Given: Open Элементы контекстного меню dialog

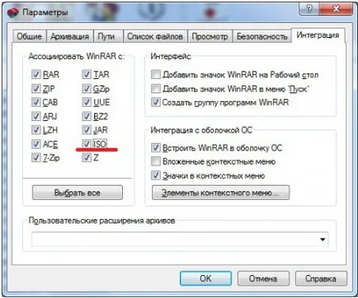Looking at the screenshot, I should [x=220, y=193].
